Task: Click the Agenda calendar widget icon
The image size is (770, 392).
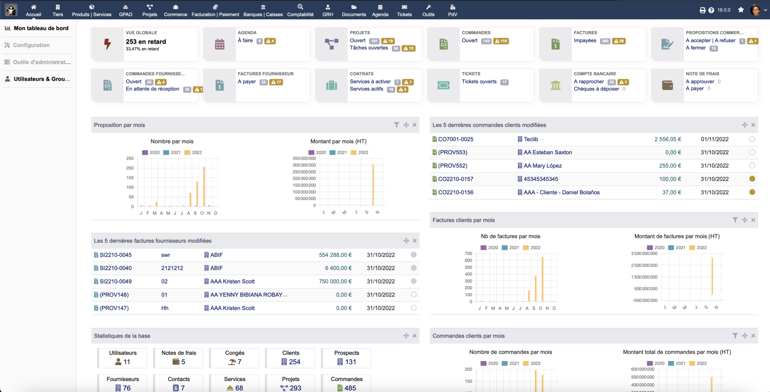Action: click(219, 44)
